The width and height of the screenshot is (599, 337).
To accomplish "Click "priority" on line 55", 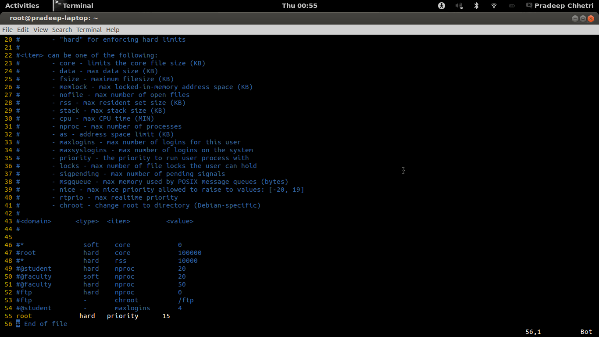I will coord(123,316).
